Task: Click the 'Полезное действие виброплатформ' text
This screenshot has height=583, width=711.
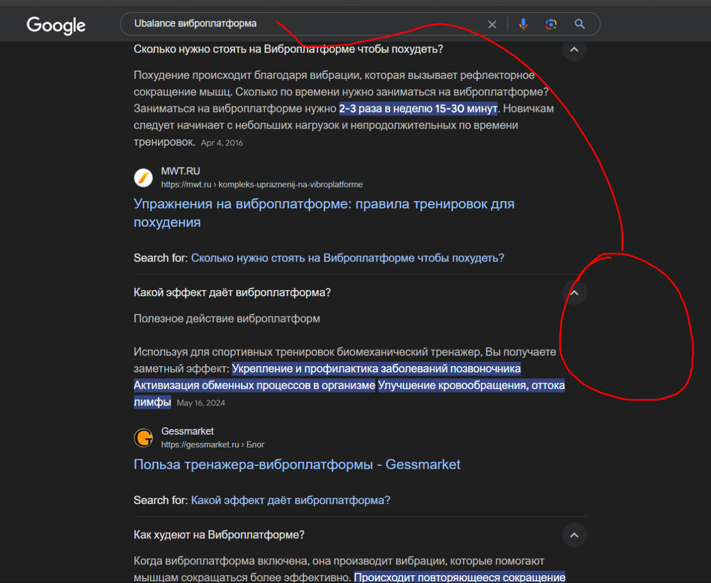Action: pyautogui.click(x=227, y=319)
